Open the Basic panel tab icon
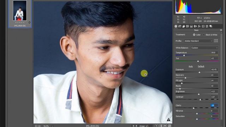This screenshot has height=127, width=226. tap(176, 26)
